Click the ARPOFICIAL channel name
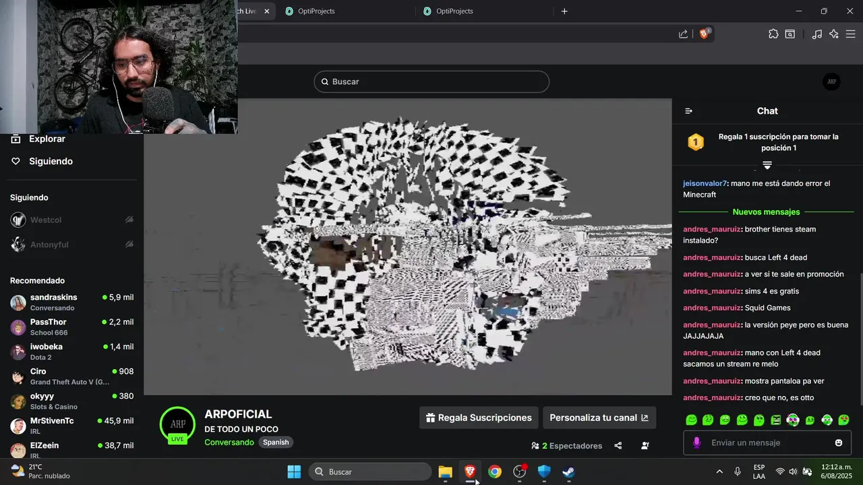 [x=238, y=414]
